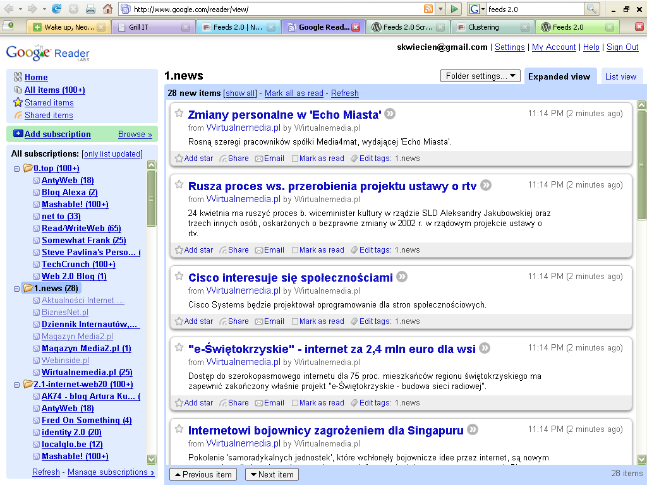Check 'Mark as read' for 'Rusza proces' item

[295, 250]
